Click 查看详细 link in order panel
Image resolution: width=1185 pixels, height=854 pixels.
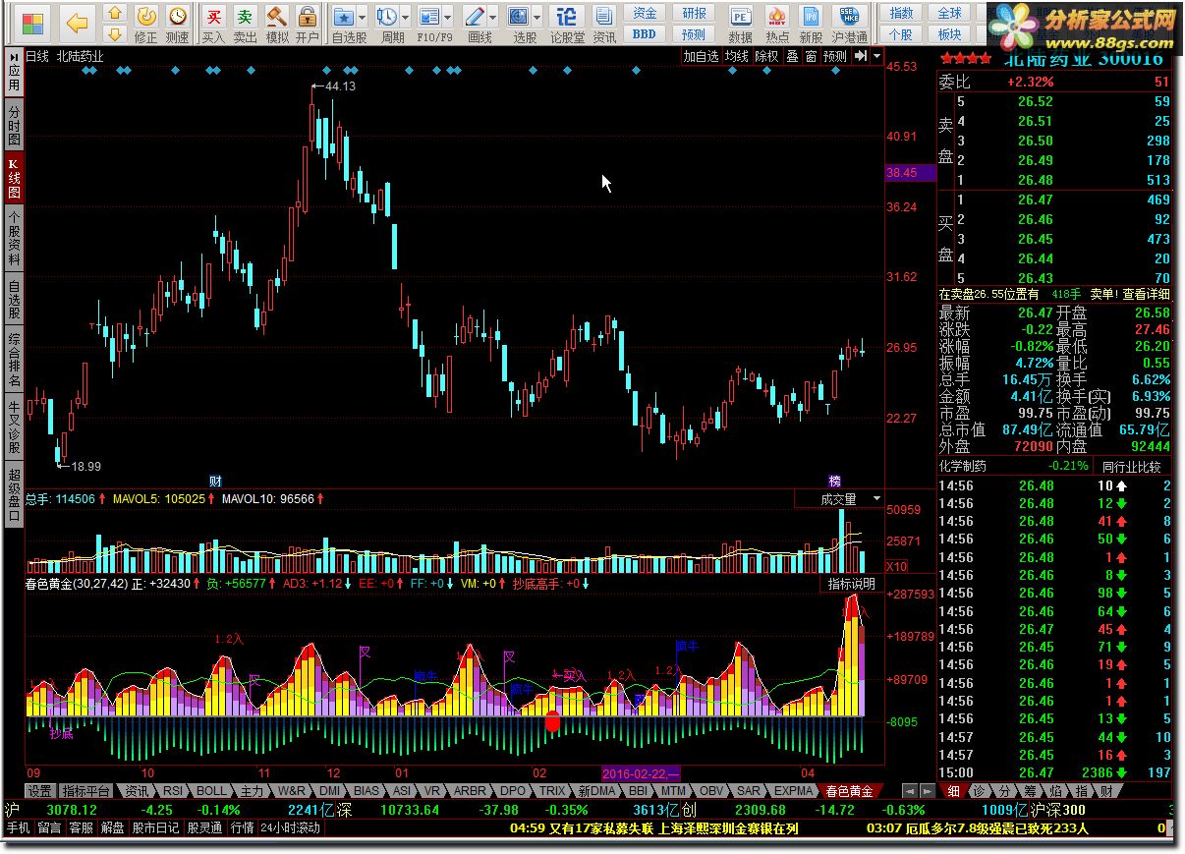1148,294
